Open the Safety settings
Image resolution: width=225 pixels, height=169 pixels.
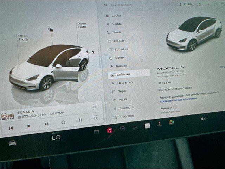117,58
